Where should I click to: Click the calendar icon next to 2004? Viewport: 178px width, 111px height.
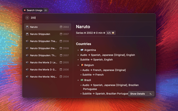(x=61, y=77)
